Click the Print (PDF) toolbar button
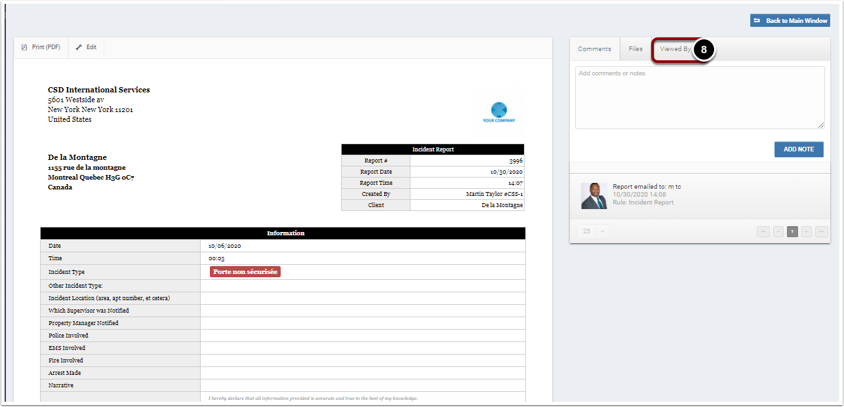The width and height of the screenshot is (844, 407). click(x=41, y=47)
